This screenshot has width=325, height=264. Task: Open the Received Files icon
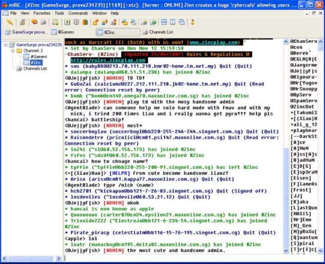(x=125, y=22)
